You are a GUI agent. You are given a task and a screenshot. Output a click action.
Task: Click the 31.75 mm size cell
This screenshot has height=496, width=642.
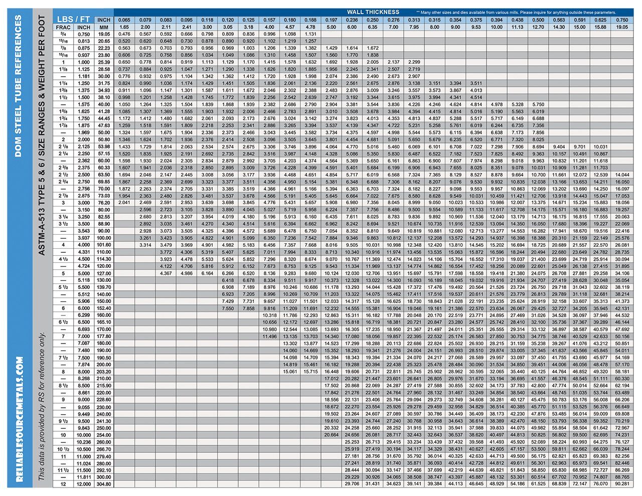[104, 83]
